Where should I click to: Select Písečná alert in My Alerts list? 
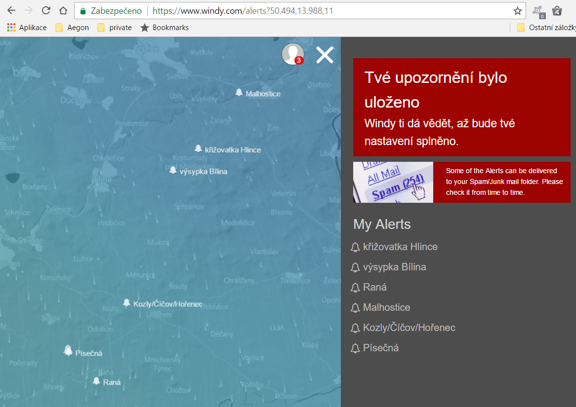380,348
